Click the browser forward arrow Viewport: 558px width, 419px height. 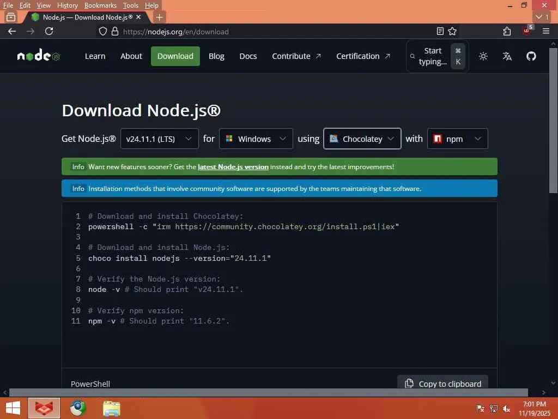pyautogui.click(x=31, y=31)
